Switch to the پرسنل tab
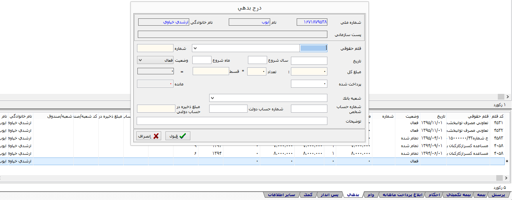 [x=499, y=195]
